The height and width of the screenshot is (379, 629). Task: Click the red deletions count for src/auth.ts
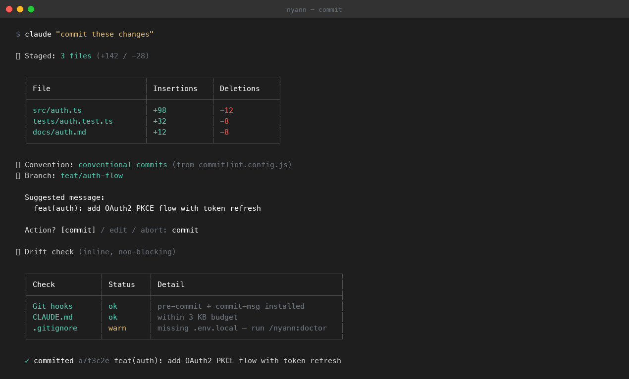[226, 110]
